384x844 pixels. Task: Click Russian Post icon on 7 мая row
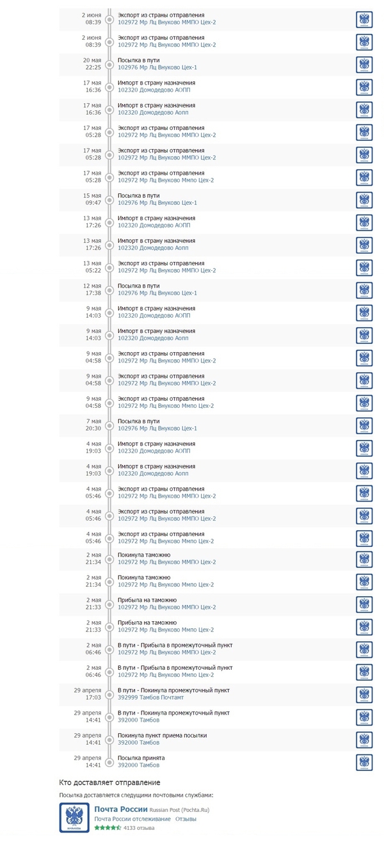(364, 425)
